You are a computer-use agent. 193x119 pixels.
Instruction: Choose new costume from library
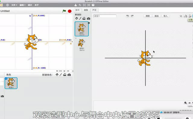[x=77, y=18]
